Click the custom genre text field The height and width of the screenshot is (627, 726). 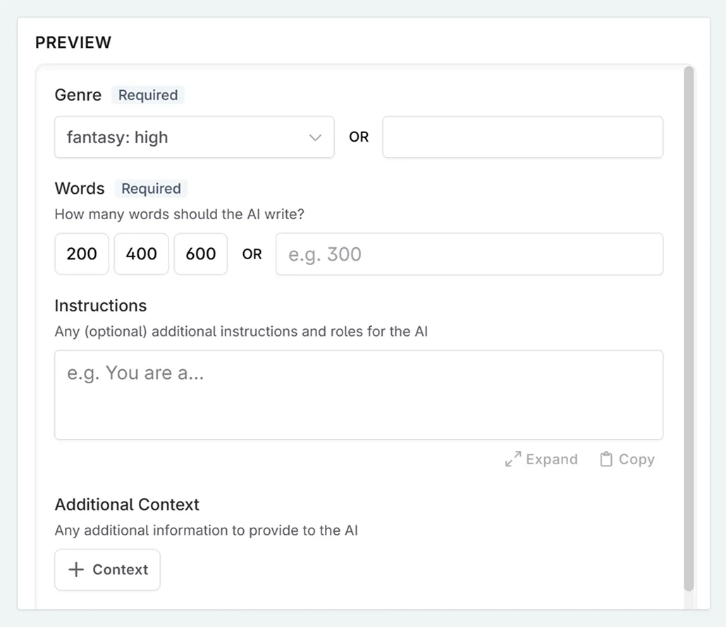click(522, 137)
